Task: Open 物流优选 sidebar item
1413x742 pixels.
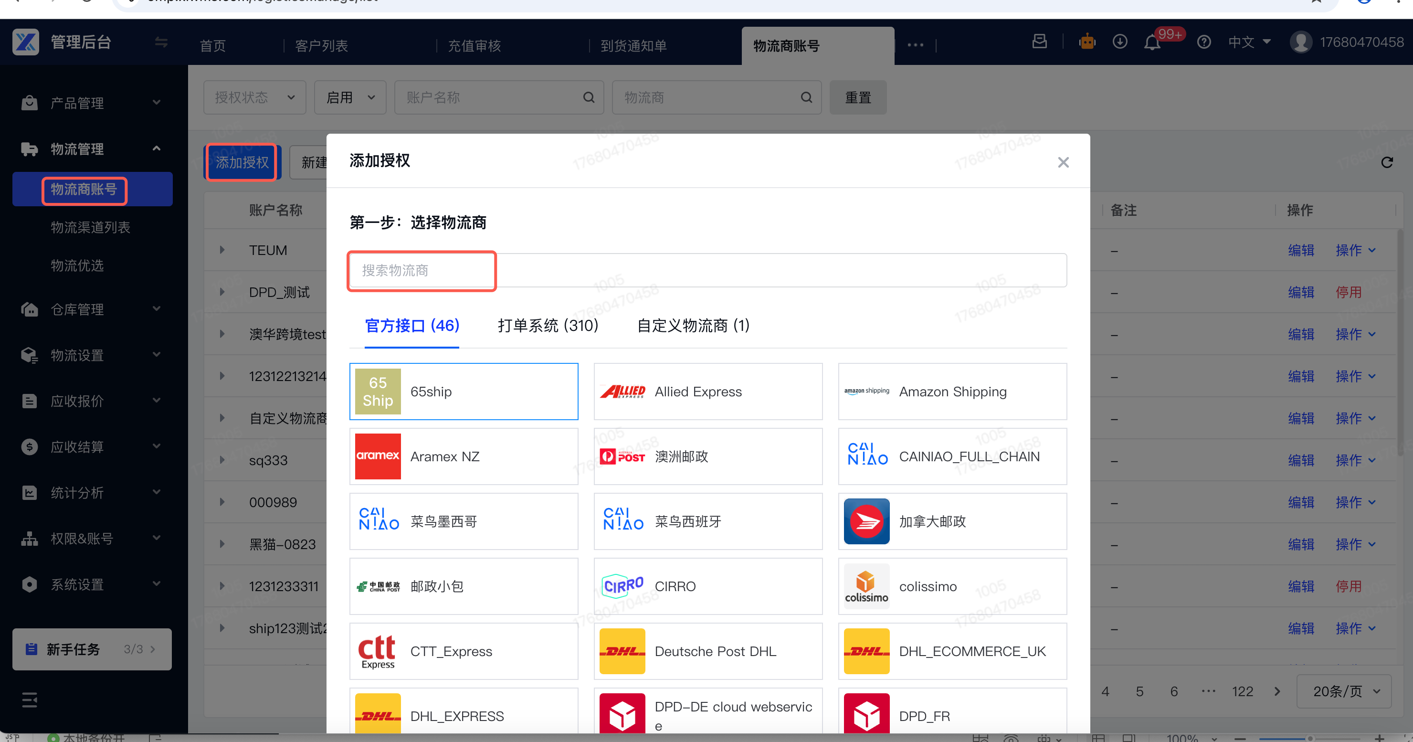Action: tap(77, 265)
